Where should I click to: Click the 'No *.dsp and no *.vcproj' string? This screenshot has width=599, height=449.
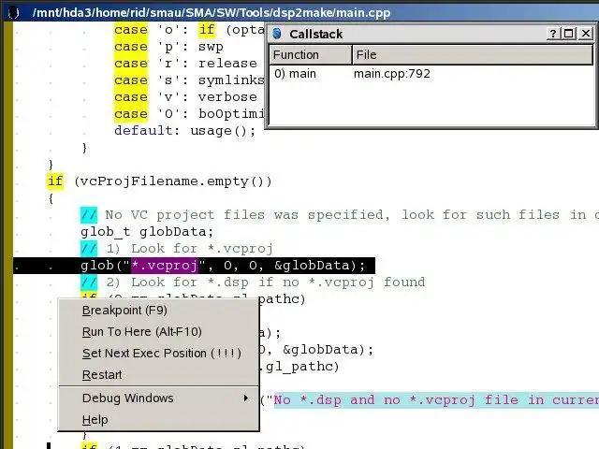point(436,399)
